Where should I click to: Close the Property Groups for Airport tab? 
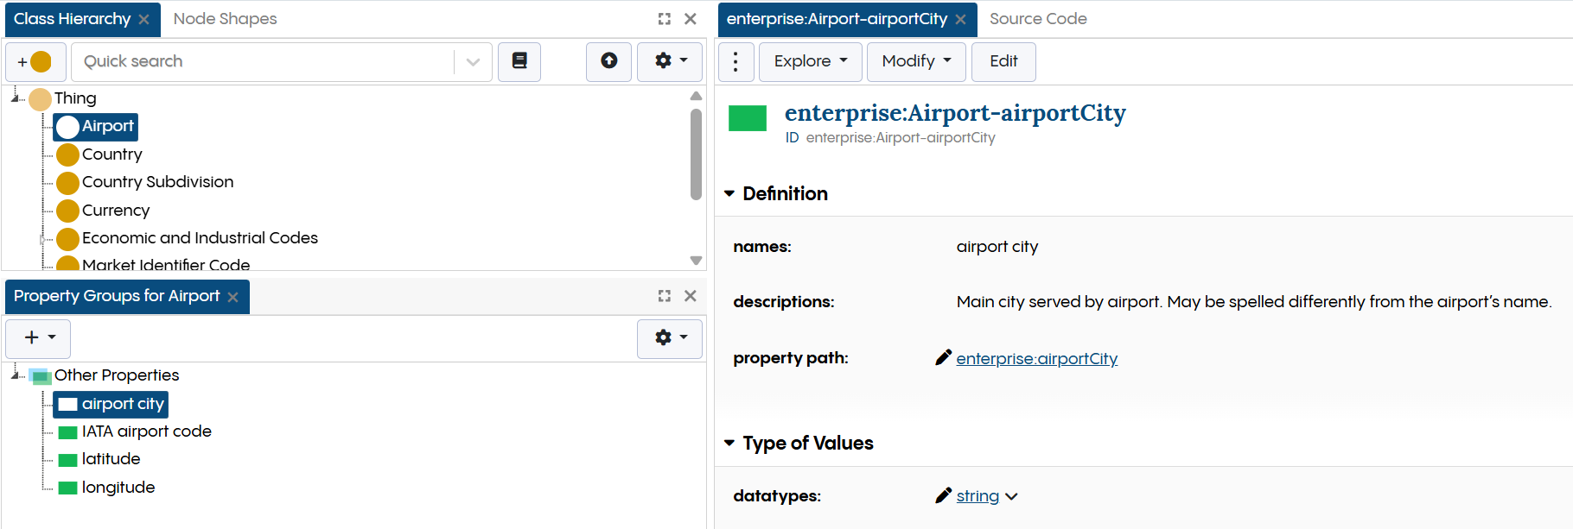232,297
